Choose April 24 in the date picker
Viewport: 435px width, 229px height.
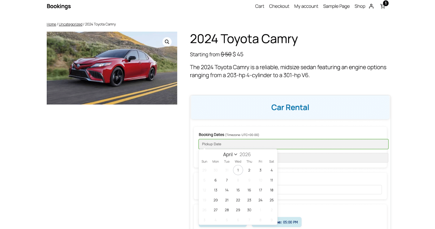tap(260, 200)
